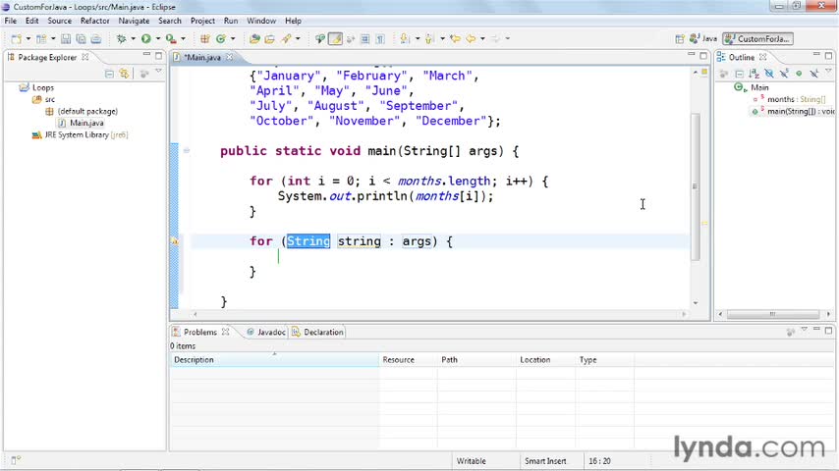Click the New Java Class icon
839x471 pixels.
[221, 39]
